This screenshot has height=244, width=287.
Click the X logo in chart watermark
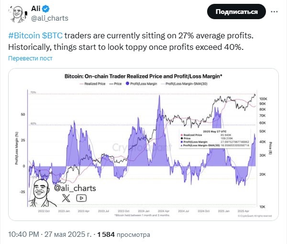tap(66, 198)
